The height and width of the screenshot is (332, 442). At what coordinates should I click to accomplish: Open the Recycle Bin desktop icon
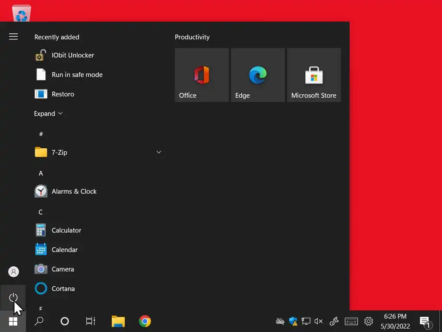click(22, 13)
